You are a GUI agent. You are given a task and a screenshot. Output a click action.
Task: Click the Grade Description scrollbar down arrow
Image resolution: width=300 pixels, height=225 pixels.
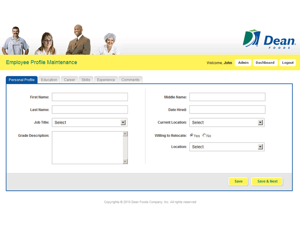125,161
